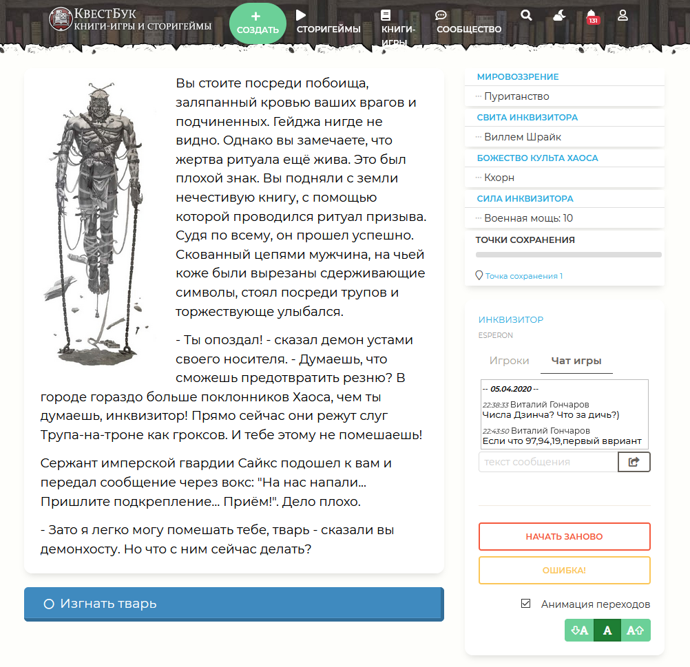Toggle night mode moon icon
This screenshot has height=667, width=690.
tap(559, 16)
